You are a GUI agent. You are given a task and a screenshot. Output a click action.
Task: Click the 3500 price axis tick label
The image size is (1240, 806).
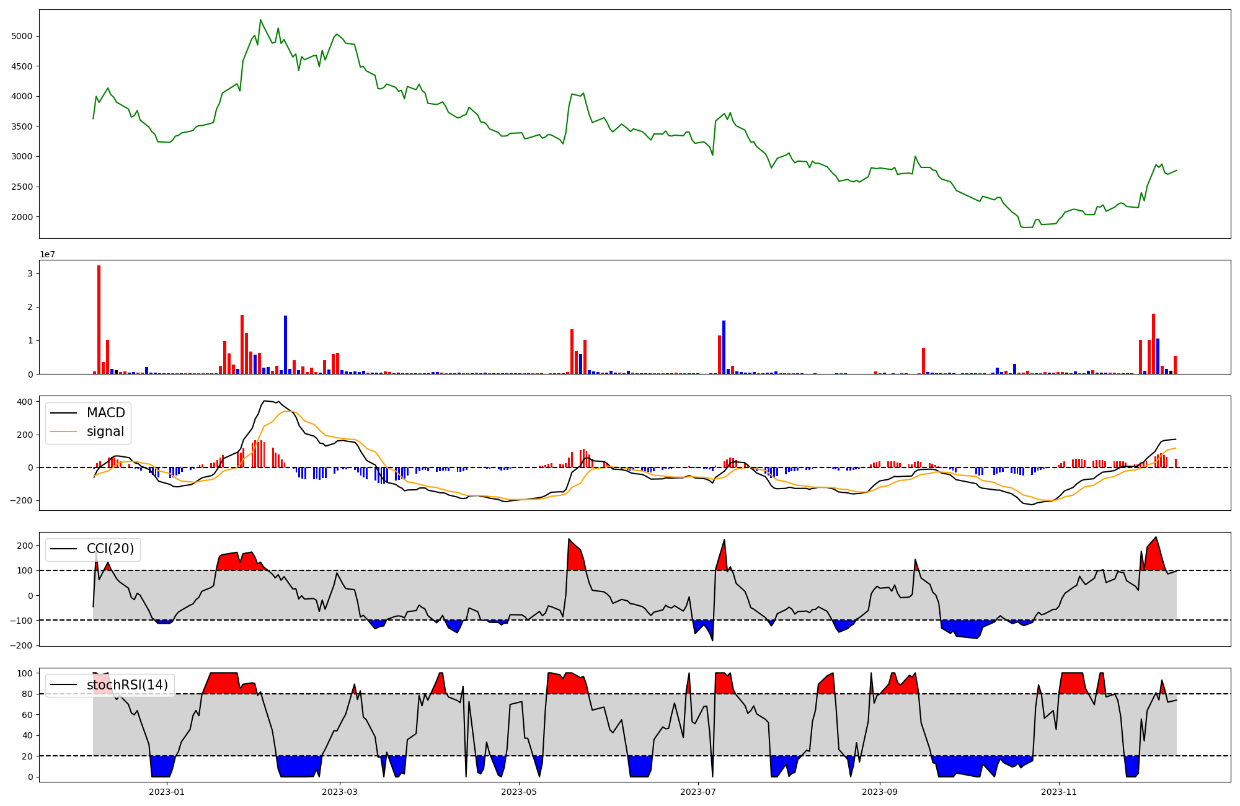(22, 126)
